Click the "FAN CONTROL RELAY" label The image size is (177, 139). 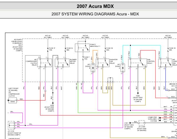(x=151, y=61)
